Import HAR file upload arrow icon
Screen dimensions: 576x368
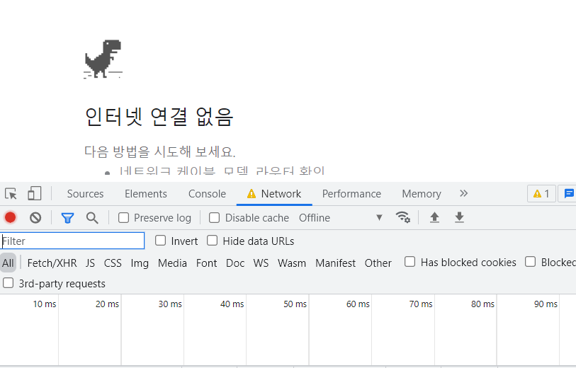(434, 217)
